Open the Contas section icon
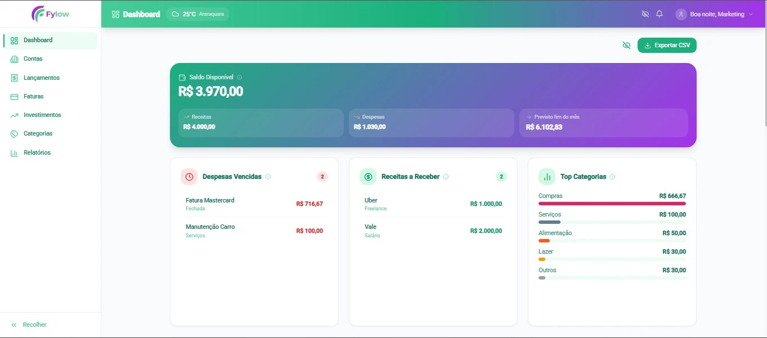Viewport: 767px width, 338px height. click(14, 58)
